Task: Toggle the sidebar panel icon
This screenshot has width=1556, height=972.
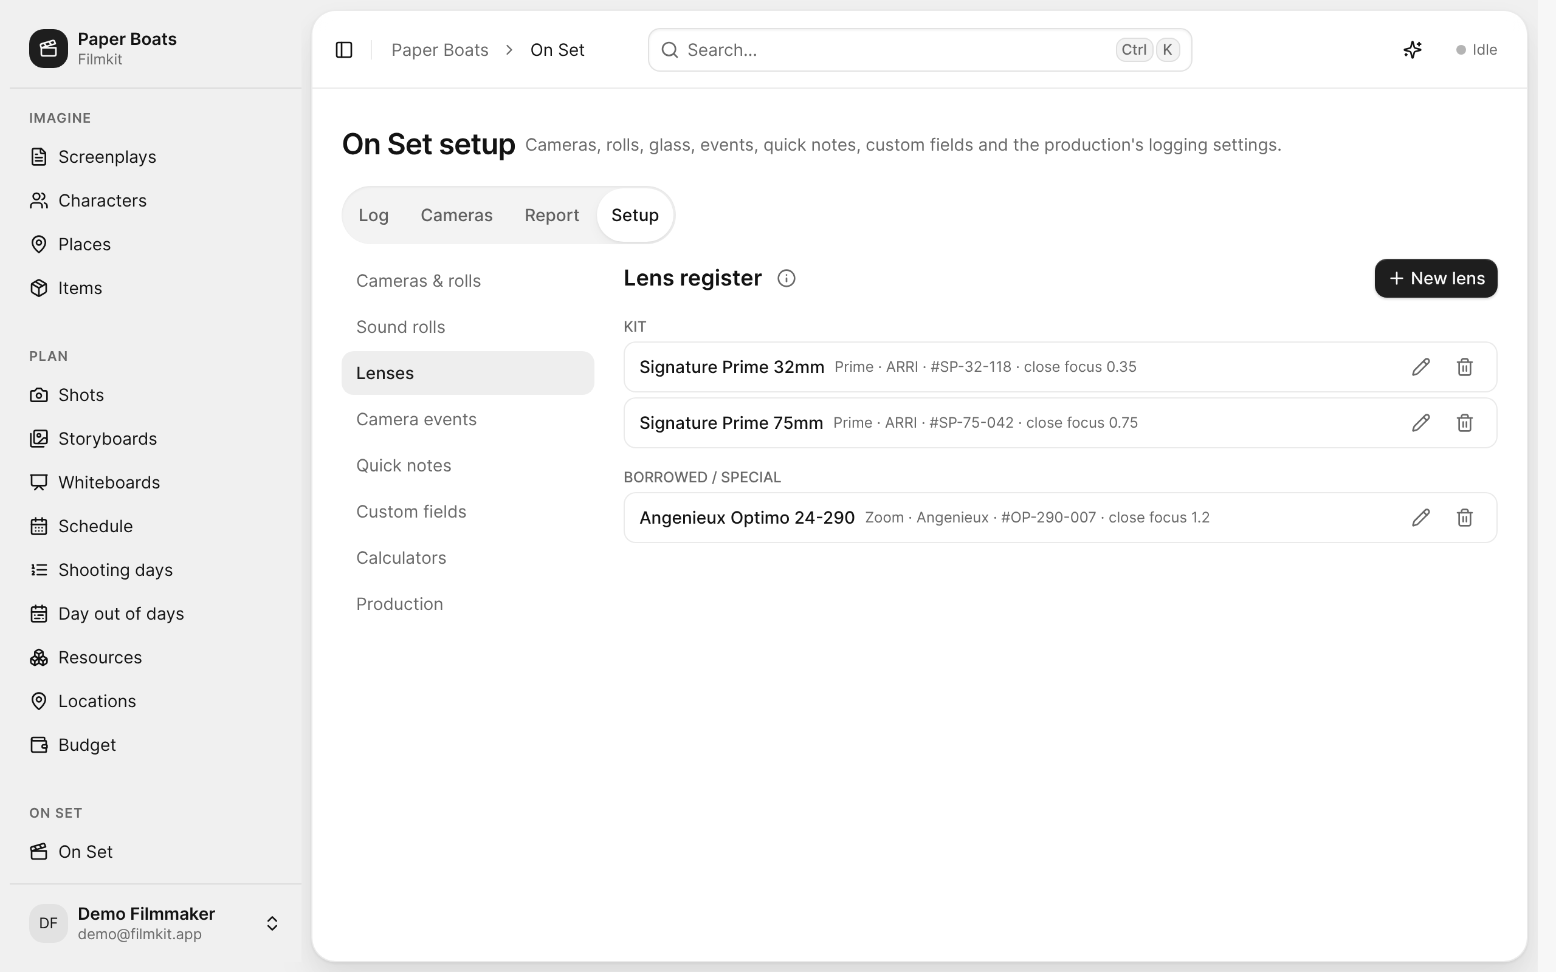Action: (x=344, y=49)
